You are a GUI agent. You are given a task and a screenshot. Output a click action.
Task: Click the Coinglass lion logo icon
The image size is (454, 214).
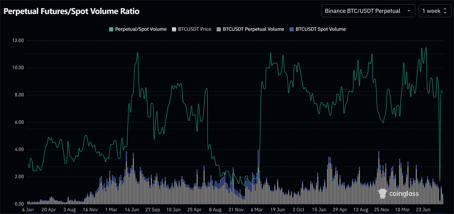tap(383, 194)
